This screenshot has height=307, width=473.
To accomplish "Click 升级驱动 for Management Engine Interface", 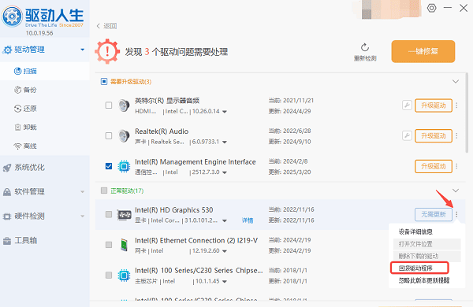I will [x=434, y=166].
